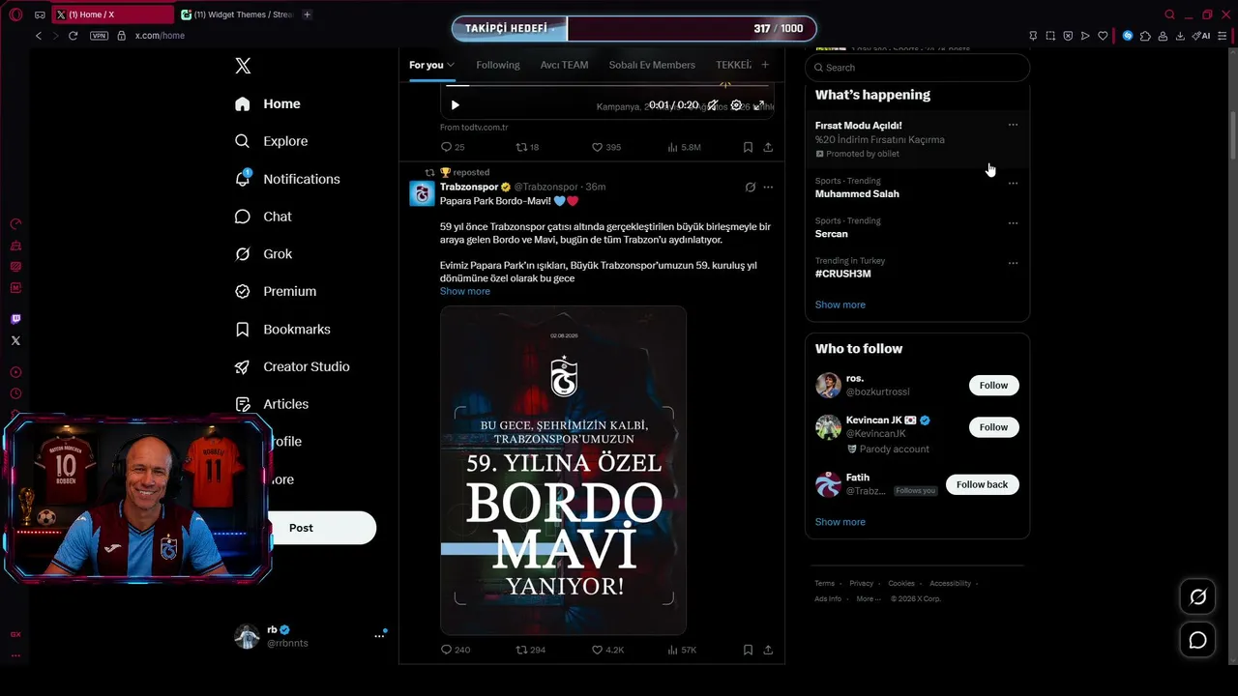Expand the For you timeline dropdown
Screen dimensions: 1238x696
451,65
